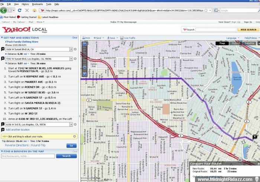Remove location A with its X icon
The width and height of the screenshot is (260, 182).
coord(75,49)
